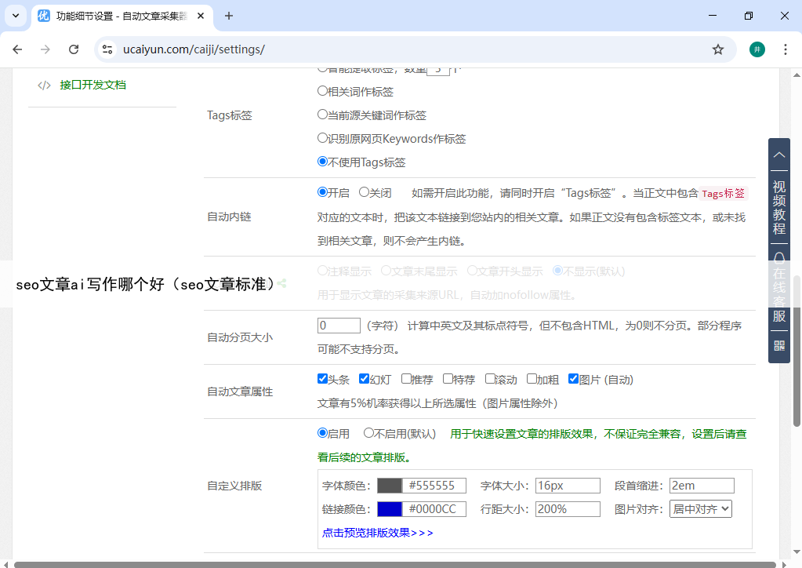Click the back-to-top chevron in the side panel
The height and width of the screenshot is (568, 802).
(779, 155)
